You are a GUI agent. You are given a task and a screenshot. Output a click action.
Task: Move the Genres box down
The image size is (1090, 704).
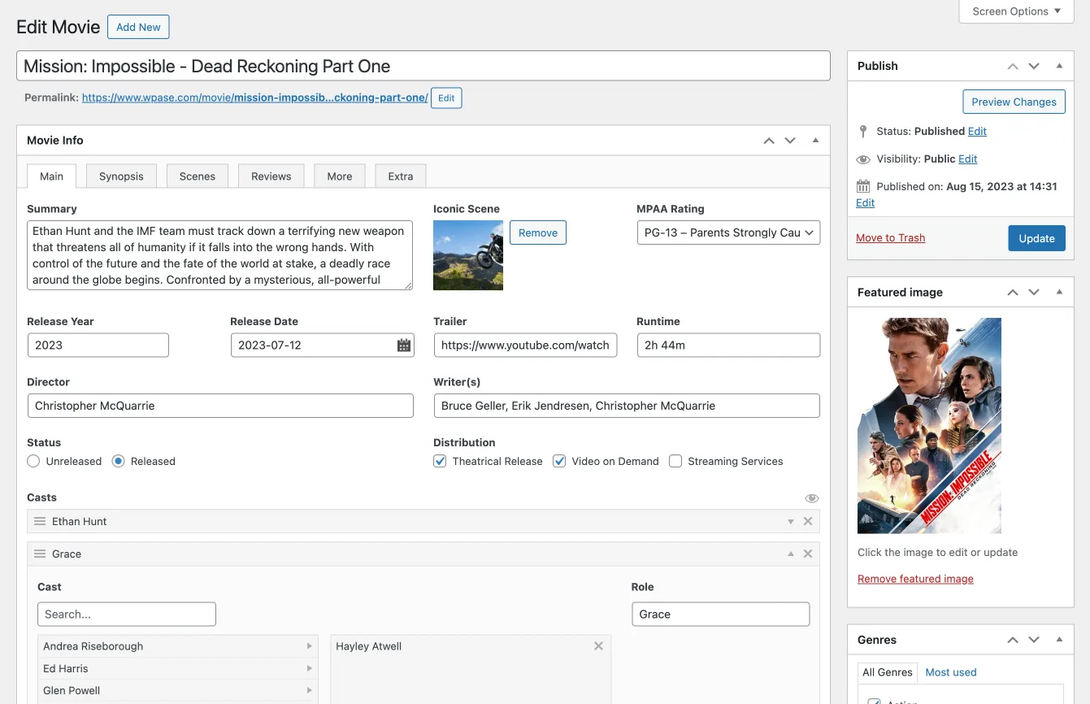[x=1034, y=640]
